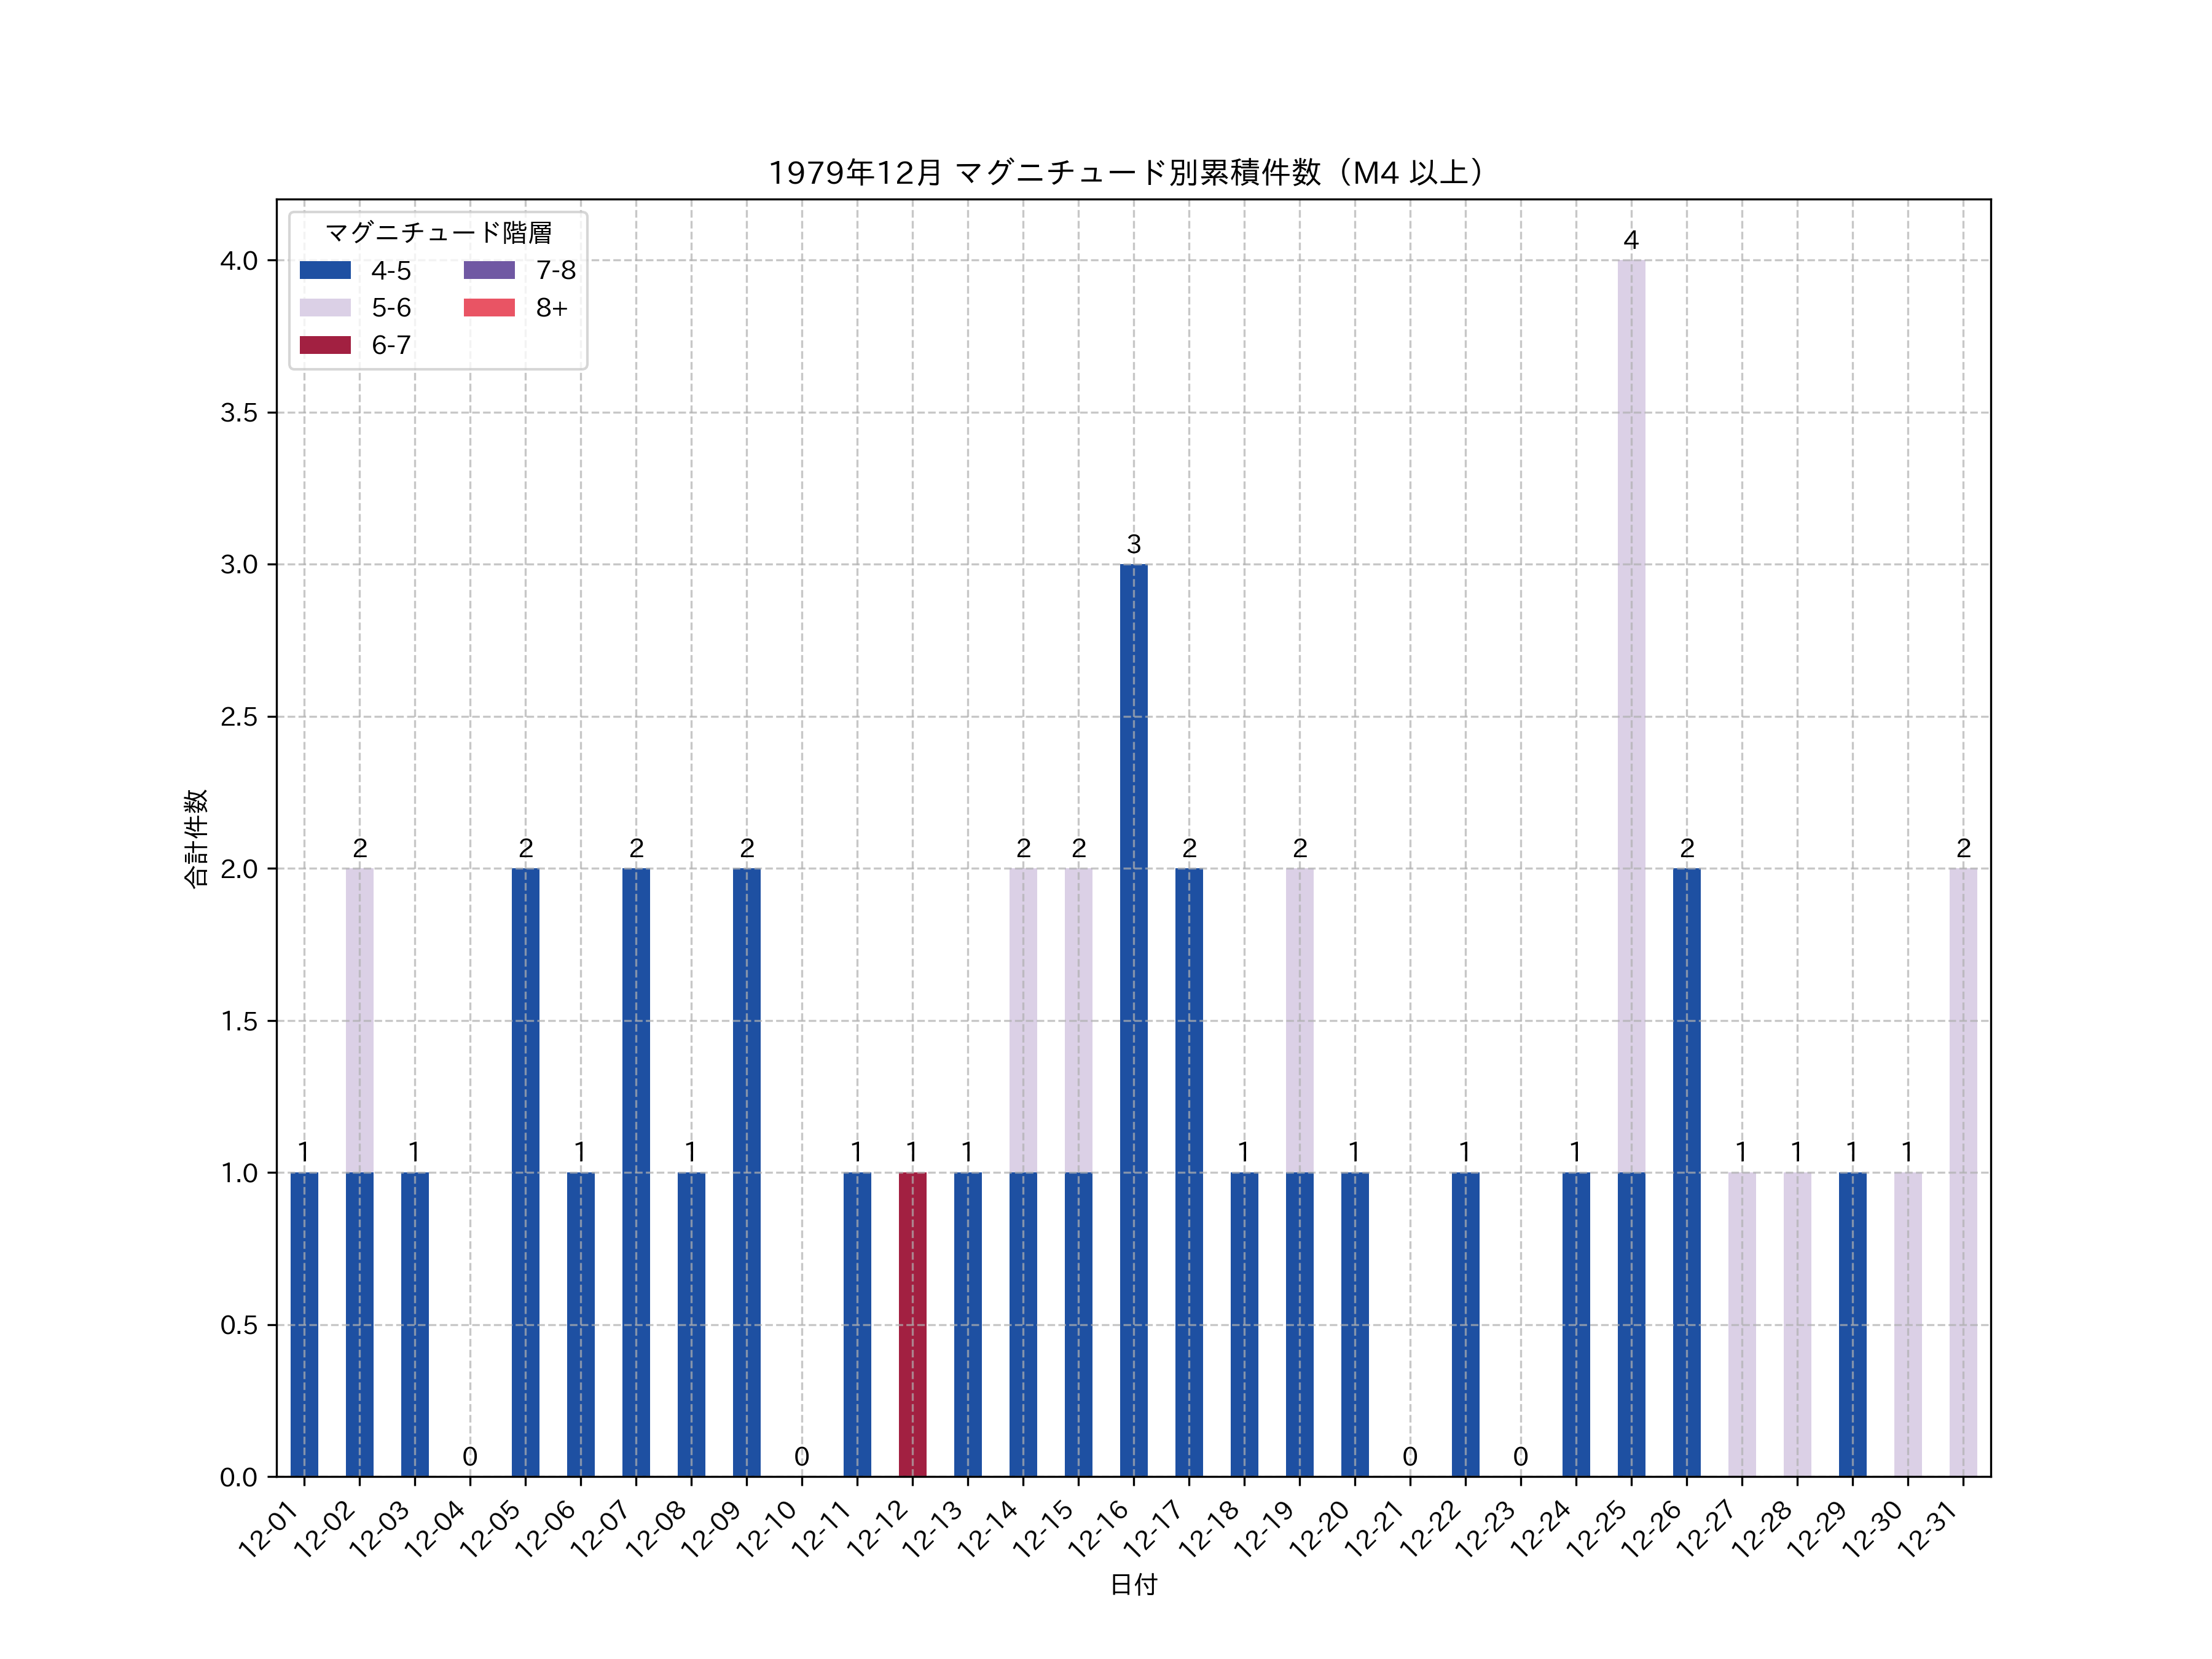This screenshot has width=2212, height=1659.
Task: Click the legend title マグニチュード階層
Action: 438,233
